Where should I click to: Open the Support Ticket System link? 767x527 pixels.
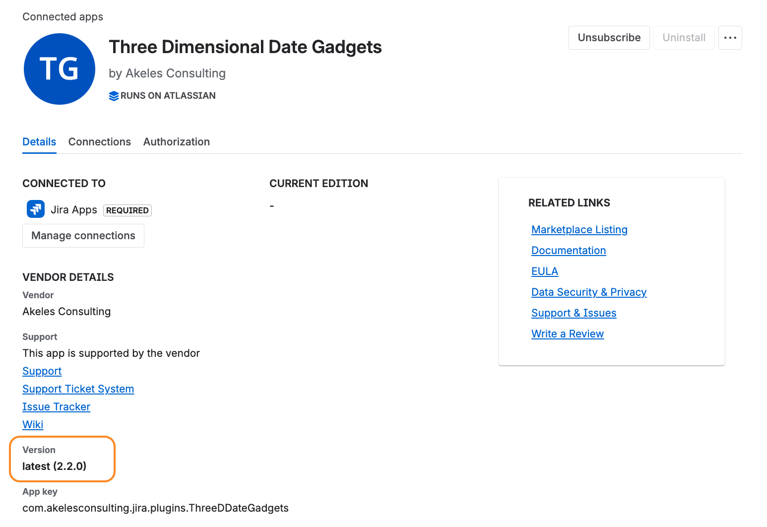point(78,389)
